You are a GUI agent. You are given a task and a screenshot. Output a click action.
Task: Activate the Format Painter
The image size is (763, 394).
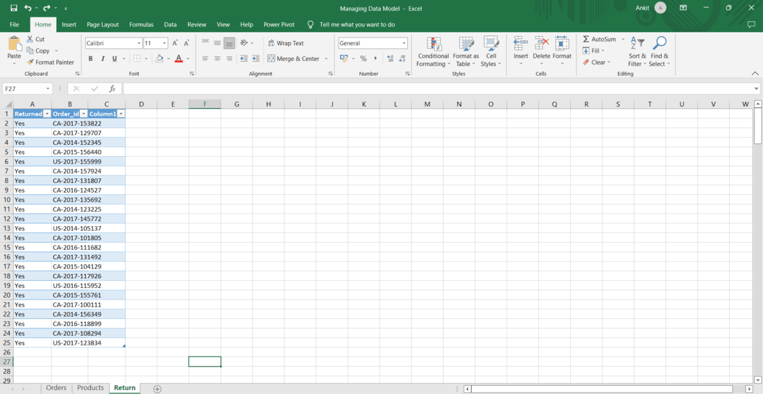tap(50, 62)
